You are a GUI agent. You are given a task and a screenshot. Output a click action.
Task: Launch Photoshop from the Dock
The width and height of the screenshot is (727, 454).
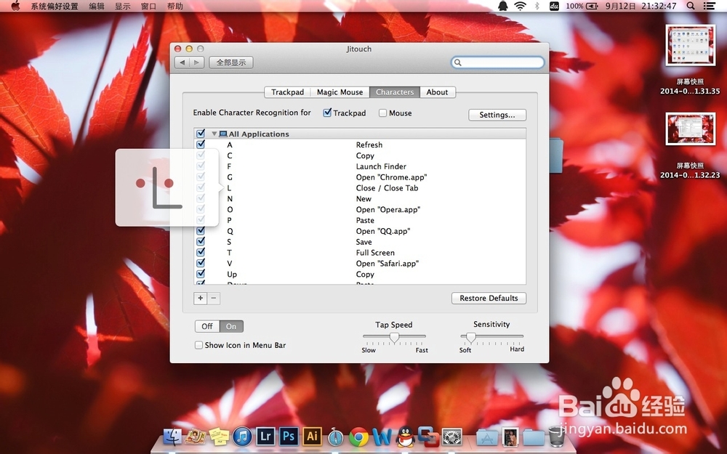[289, 437]
